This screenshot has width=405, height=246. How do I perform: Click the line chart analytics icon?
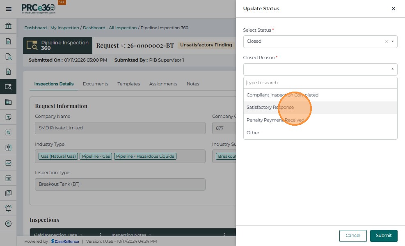click(8, 163)
